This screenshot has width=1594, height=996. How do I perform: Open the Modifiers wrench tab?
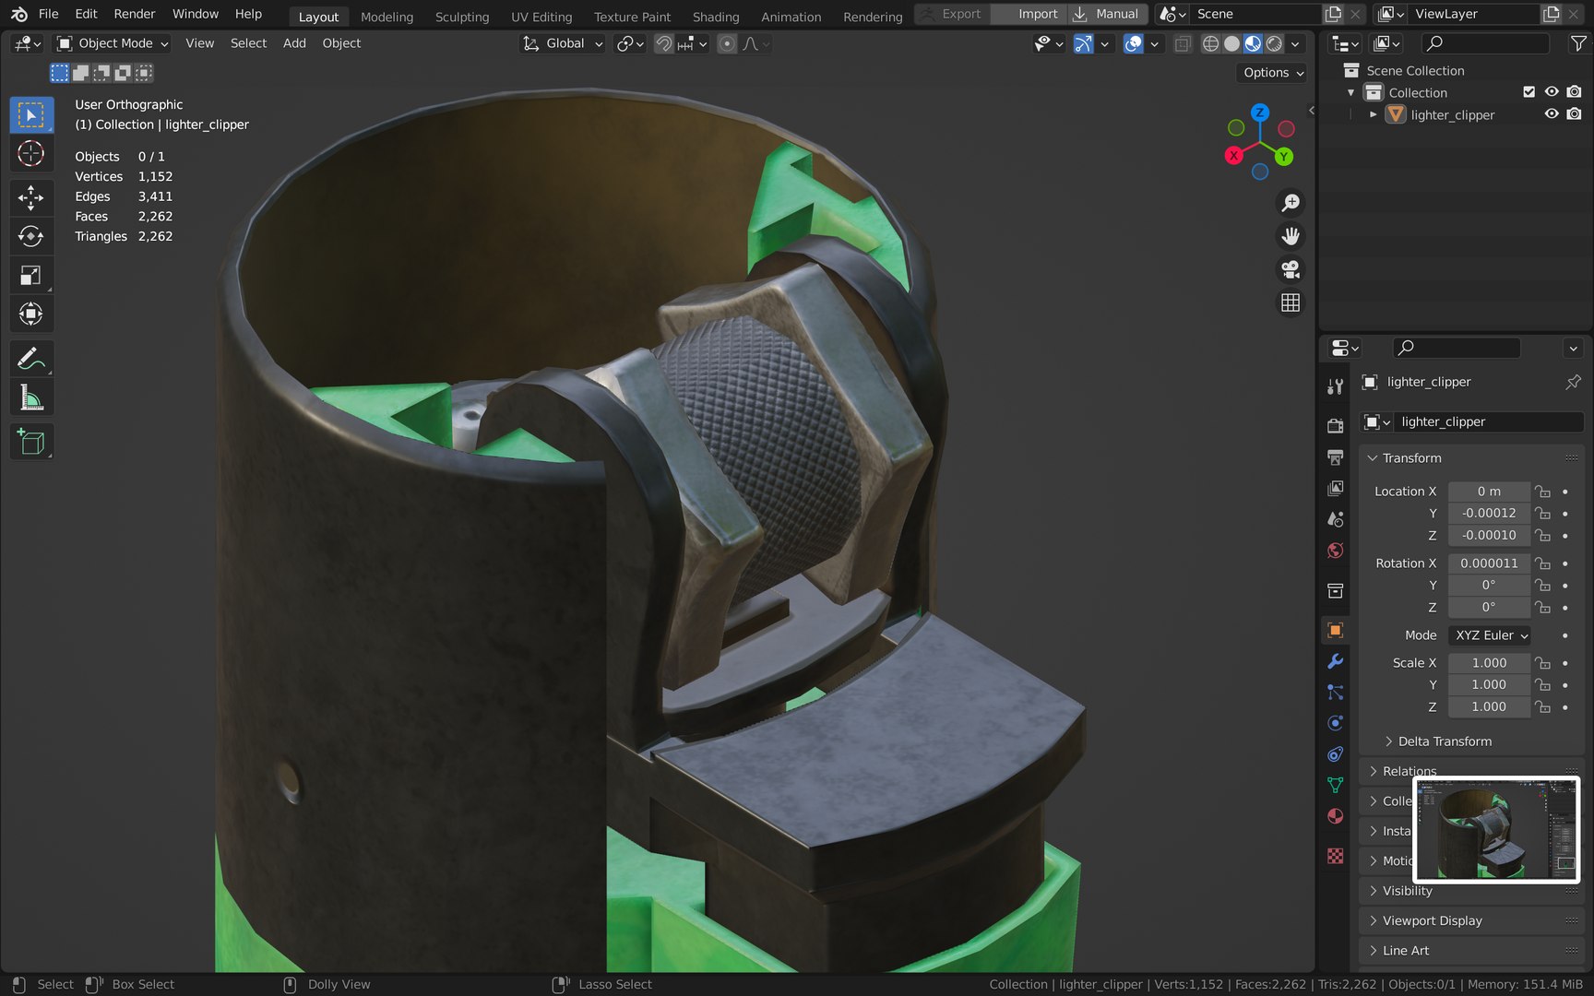click(1335, 661)
